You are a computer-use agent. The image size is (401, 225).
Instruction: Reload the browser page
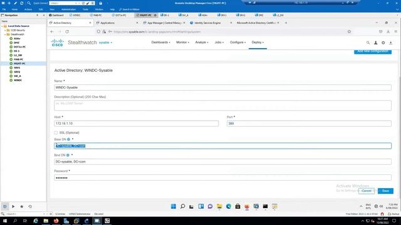tap(67, 32)
